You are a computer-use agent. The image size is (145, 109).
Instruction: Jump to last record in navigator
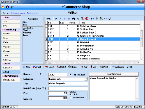coord(69,19)
